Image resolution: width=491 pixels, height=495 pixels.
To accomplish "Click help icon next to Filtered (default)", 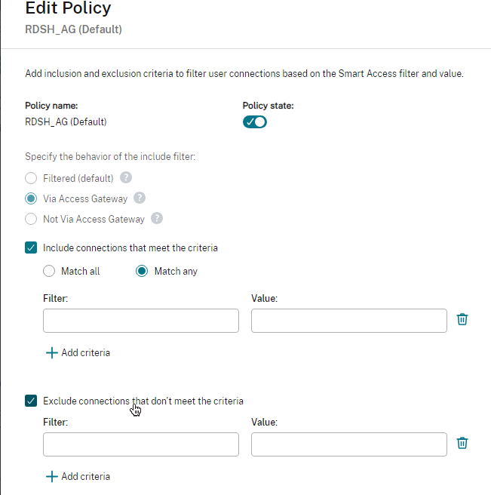I will click(x=127, y=178).
